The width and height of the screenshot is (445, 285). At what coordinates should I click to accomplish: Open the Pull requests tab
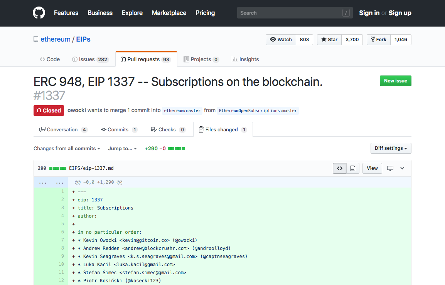[146, 59]
